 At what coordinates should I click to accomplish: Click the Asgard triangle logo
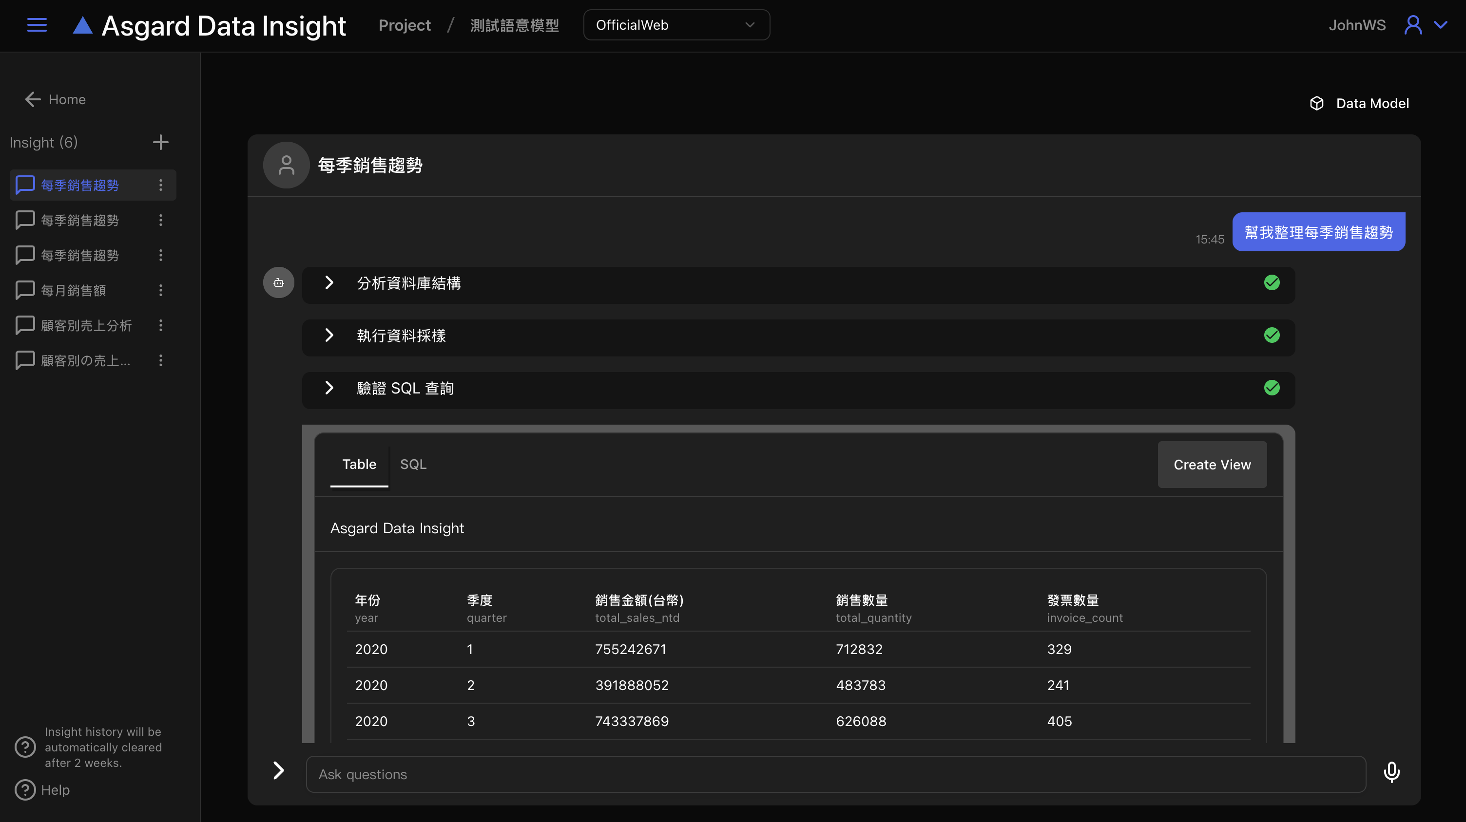[82, 26]
